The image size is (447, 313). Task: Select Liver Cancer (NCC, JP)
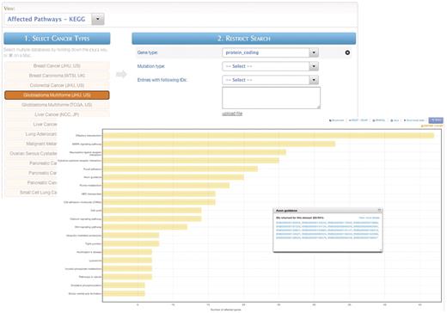tap(57, 114)
